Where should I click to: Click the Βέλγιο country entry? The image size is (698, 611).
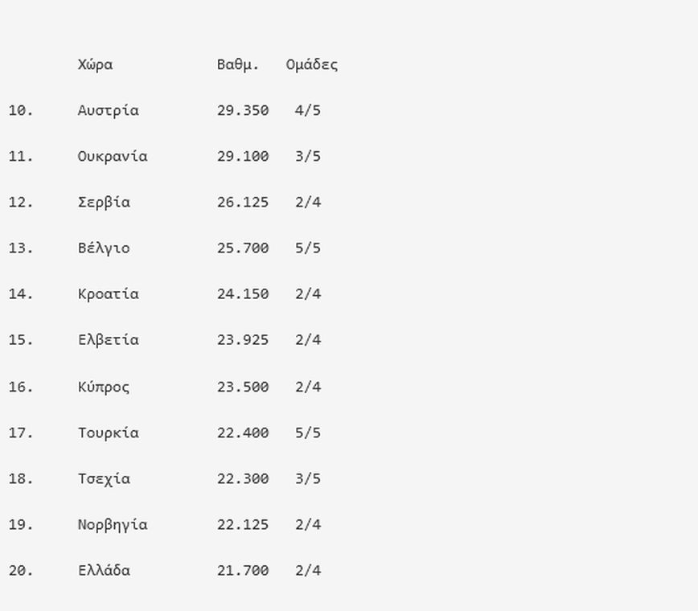pyautogui.click(x=104, y=248)
